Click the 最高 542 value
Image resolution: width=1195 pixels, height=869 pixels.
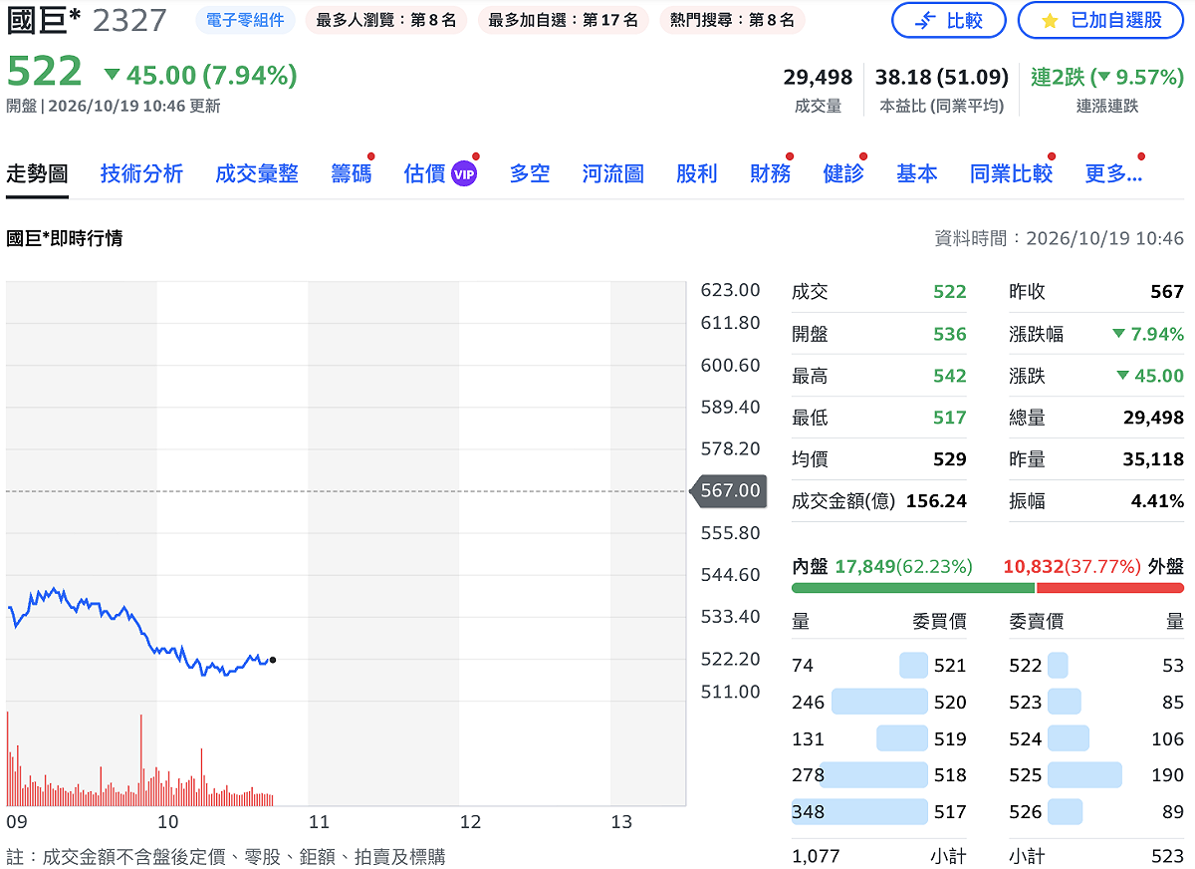tap(950, 376)
